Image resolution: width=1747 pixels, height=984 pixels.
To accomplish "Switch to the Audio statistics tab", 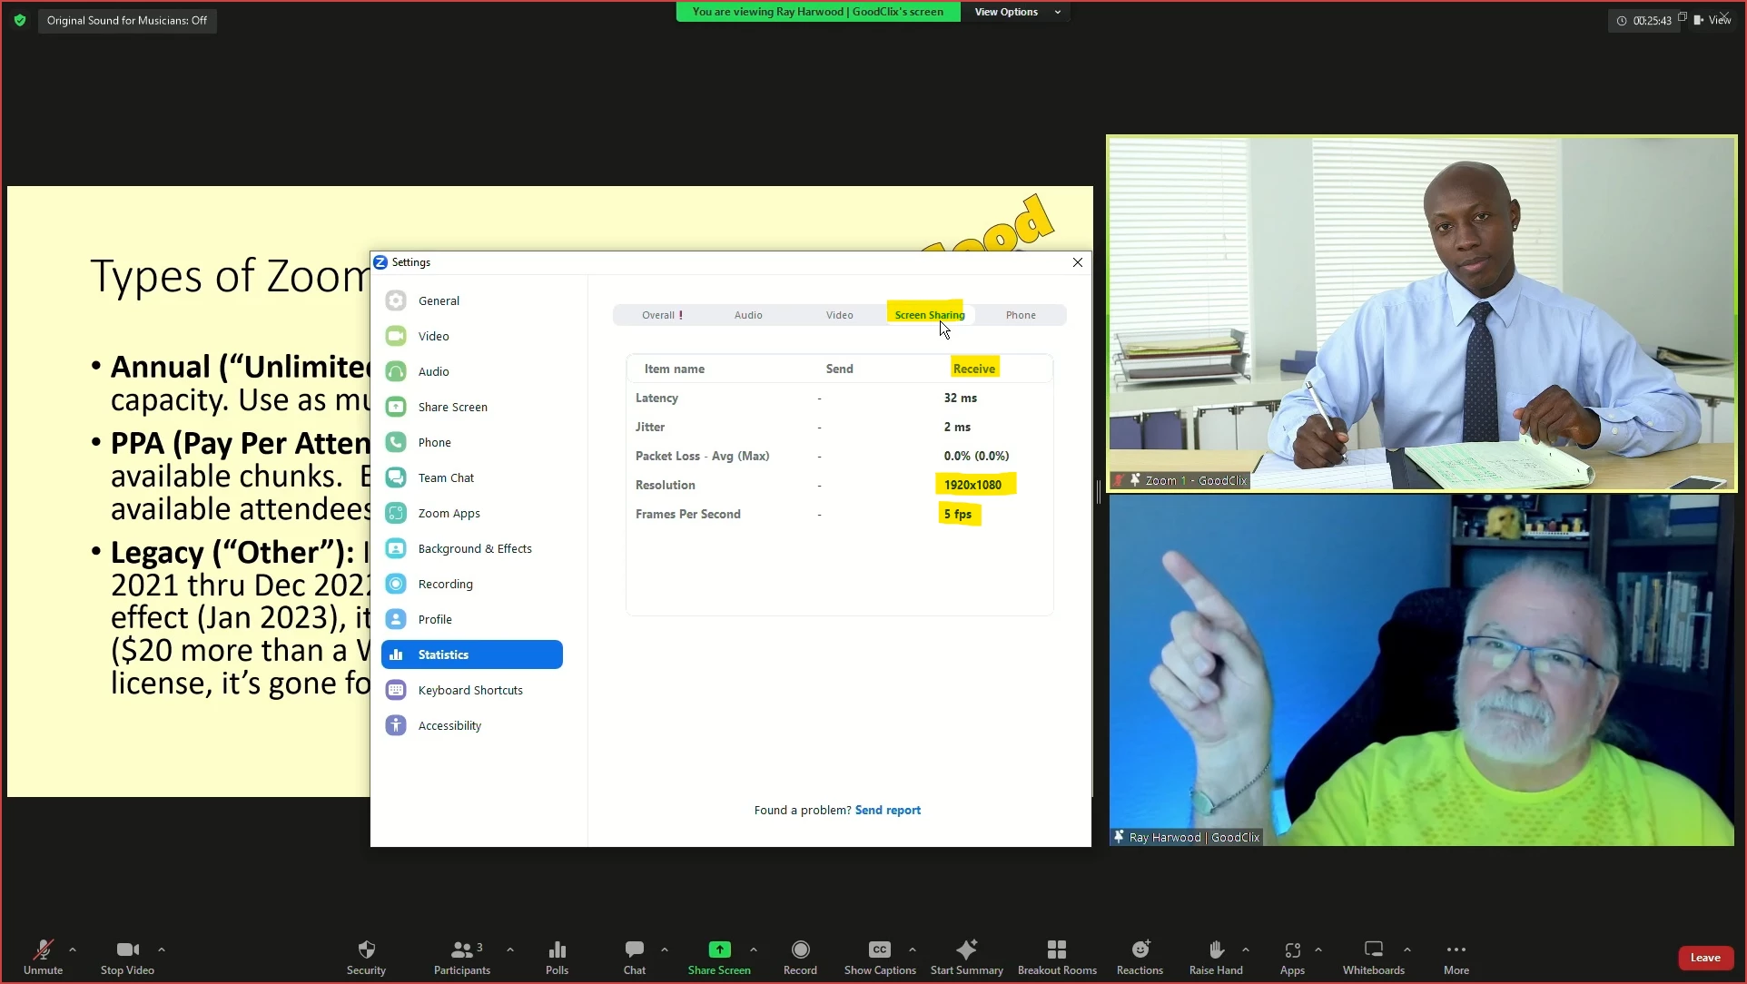I will coord(748,315).
